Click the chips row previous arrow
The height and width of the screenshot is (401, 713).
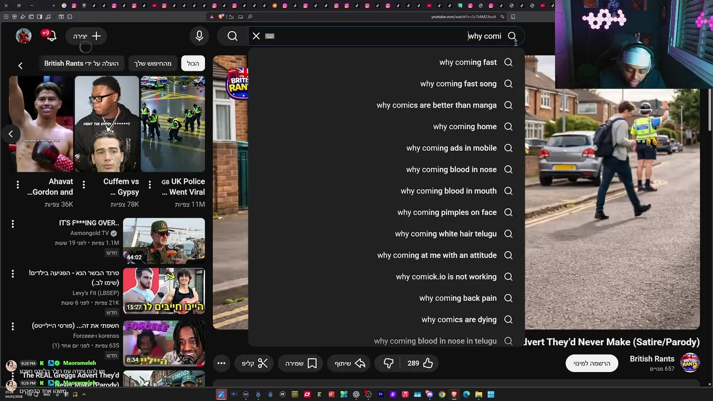point(20,66)
